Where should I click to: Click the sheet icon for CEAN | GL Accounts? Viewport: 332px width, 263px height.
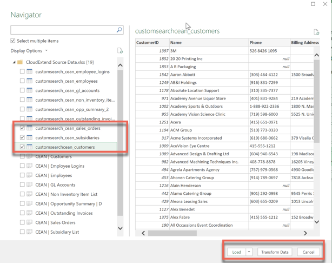(x=29, y=185)
